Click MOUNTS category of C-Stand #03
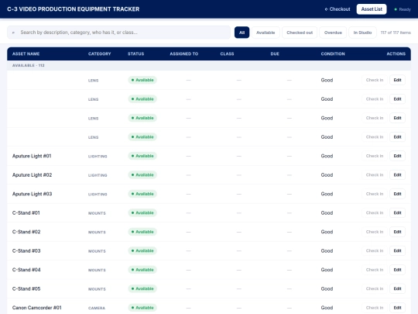Image resolution: width=418 pixels, height=314 pixels. coord(97,251)
